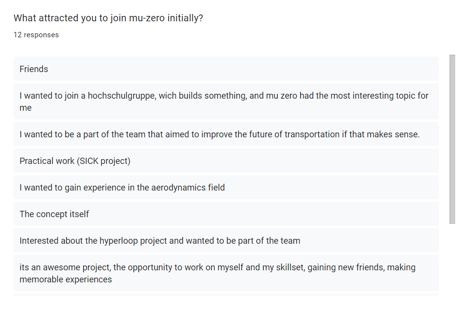Click the question title about mu-zero

coord(108,18)
